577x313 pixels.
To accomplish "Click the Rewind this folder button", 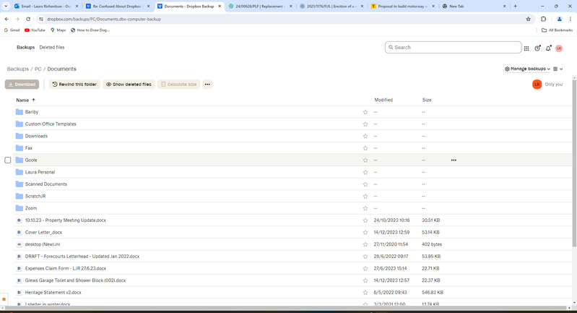I will (74, 85).
